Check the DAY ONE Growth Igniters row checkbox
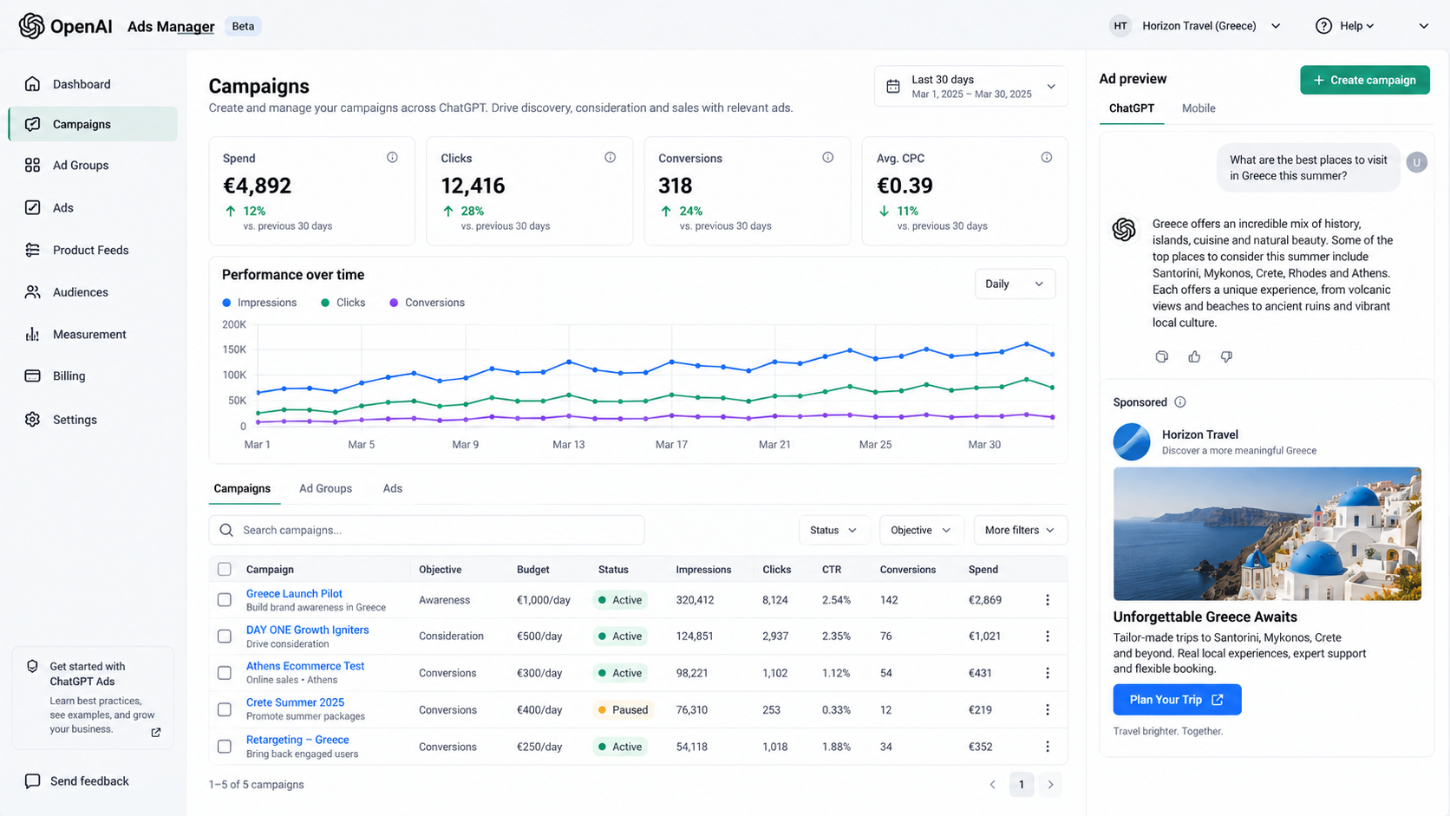The image size is (1450, 816). tap(225, 636)
